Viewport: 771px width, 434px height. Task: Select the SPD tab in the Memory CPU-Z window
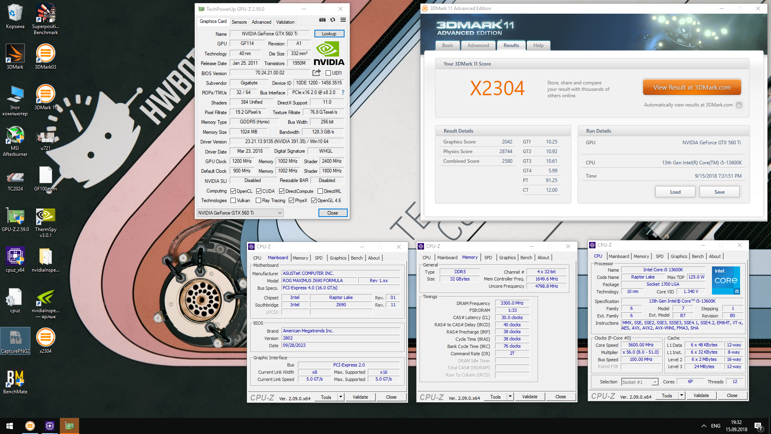point(488,258)
